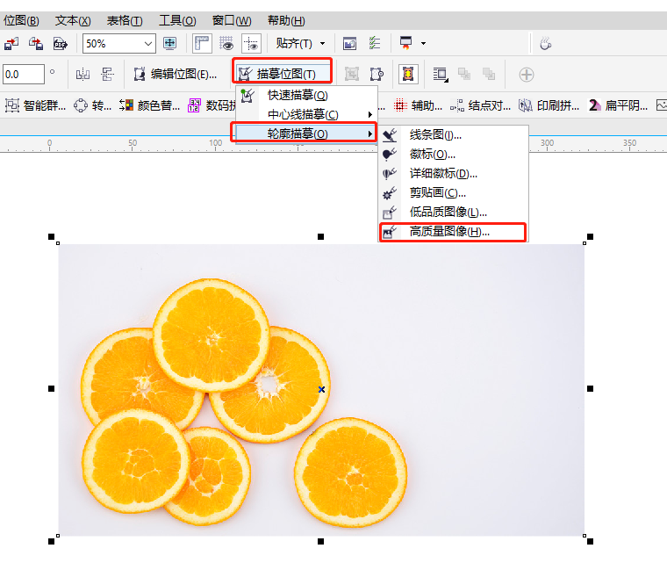Expand the 中心线描摹(C) submenu

click(x=306, y=114)
